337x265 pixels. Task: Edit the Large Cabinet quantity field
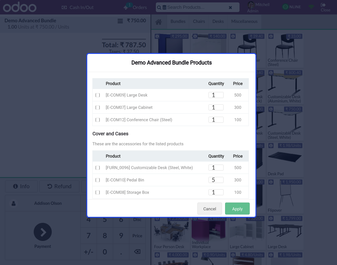tap(216, 107)
